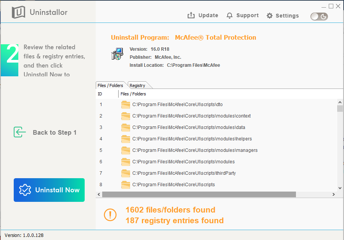Click the Uninstall Now button
This screenshot has height=240, width=344.
[49, 190]
